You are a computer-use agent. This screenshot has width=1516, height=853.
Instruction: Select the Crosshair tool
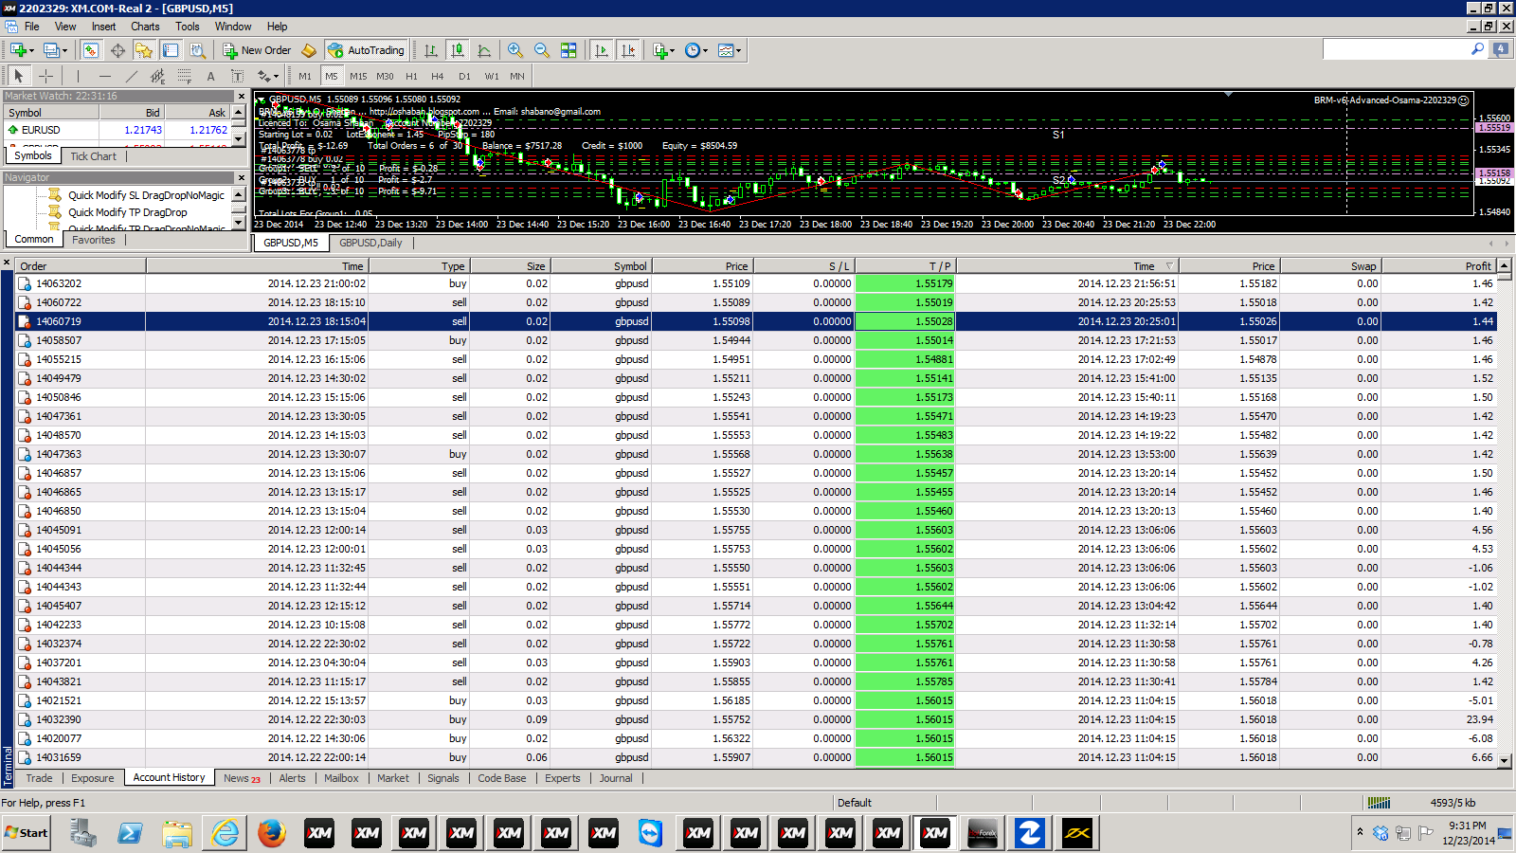[45, 76]
